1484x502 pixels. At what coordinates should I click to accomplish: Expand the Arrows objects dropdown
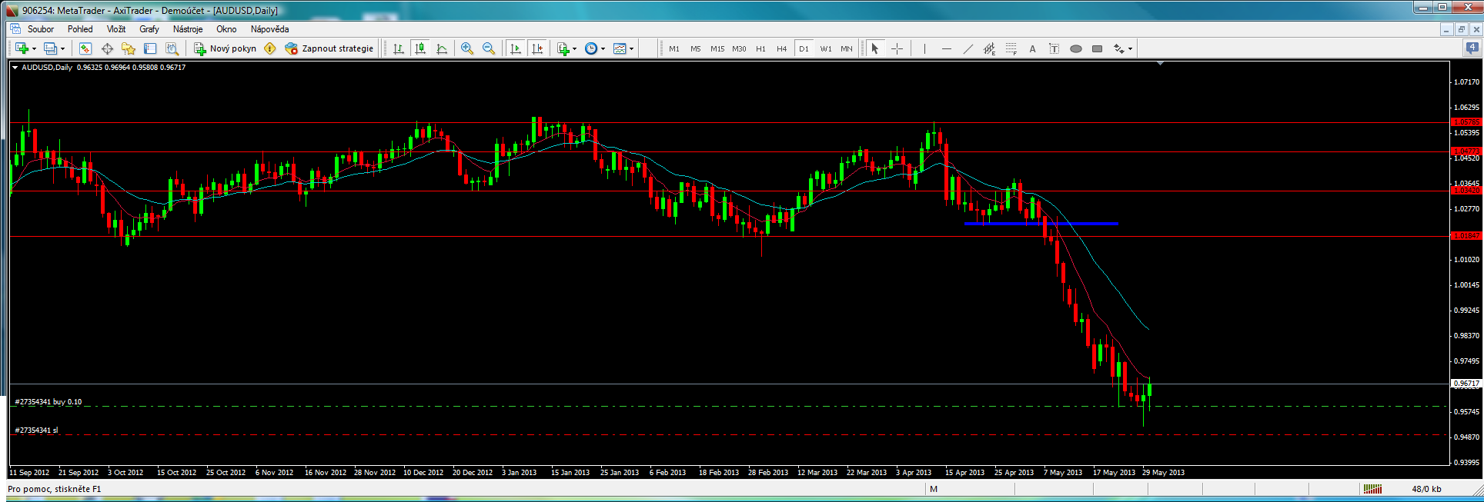pyautogui.click(x=1130, y=48)
